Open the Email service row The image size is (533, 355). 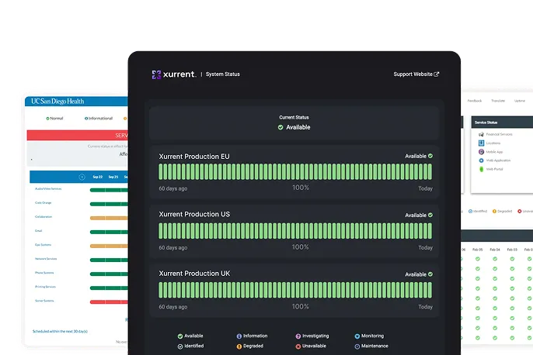pyautogui.click(x=38, y=230)
